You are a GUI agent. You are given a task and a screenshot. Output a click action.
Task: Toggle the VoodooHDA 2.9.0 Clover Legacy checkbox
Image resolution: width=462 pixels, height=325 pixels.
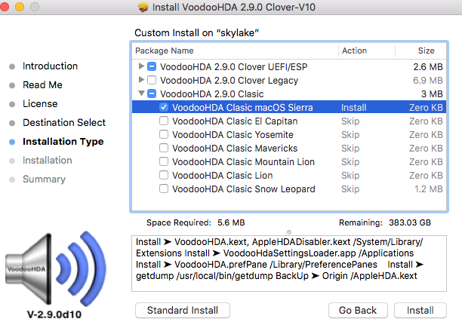(x=152, y=80)
